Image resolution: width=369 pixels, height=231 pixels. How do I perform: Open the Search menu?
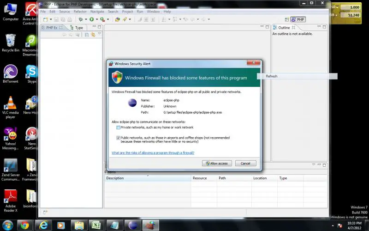[x=113, y=12]
